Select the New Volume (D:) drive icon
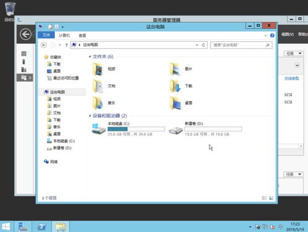The height and width of the screenshot is (232, 308). coord(176,130)
